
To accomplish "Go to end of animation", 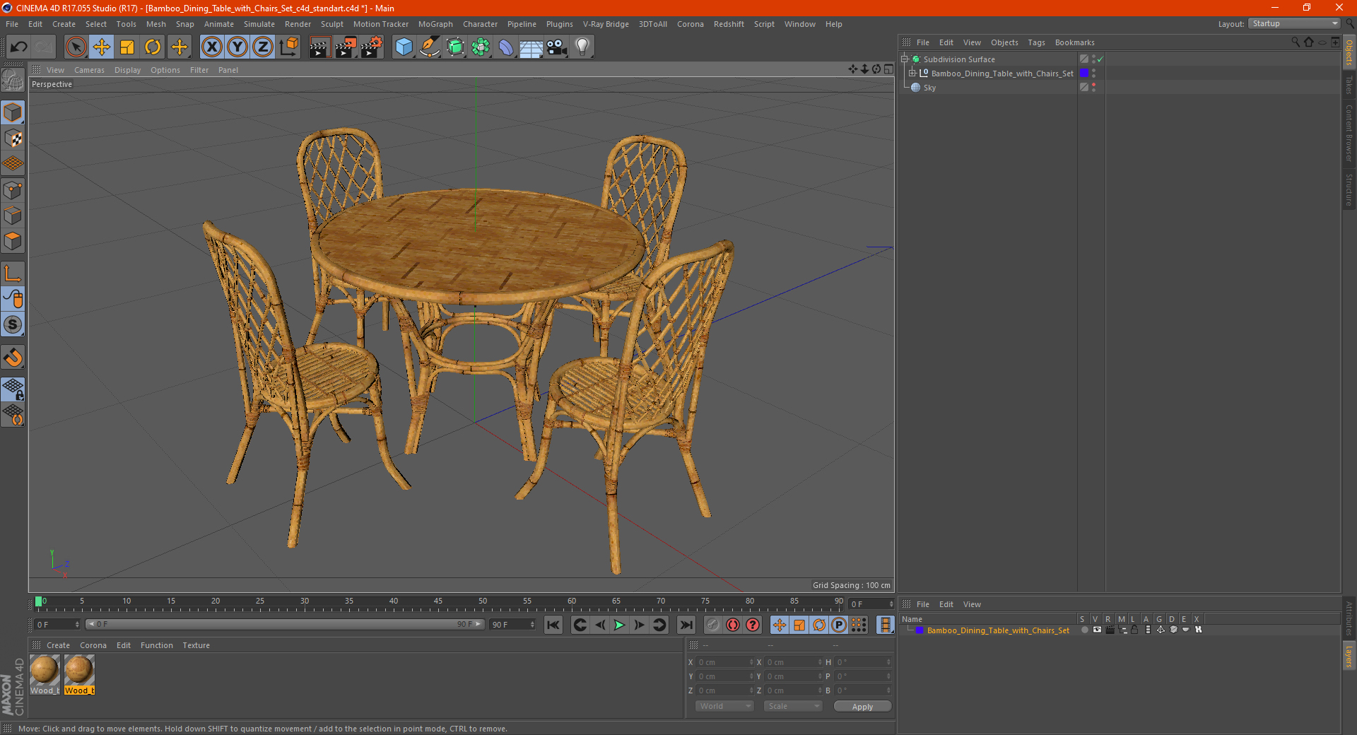I will pos(686,625).
